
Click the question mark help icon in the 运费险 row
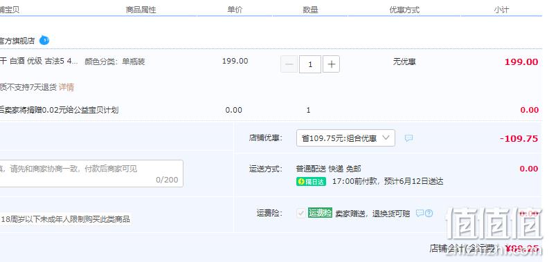coord(429,213)
